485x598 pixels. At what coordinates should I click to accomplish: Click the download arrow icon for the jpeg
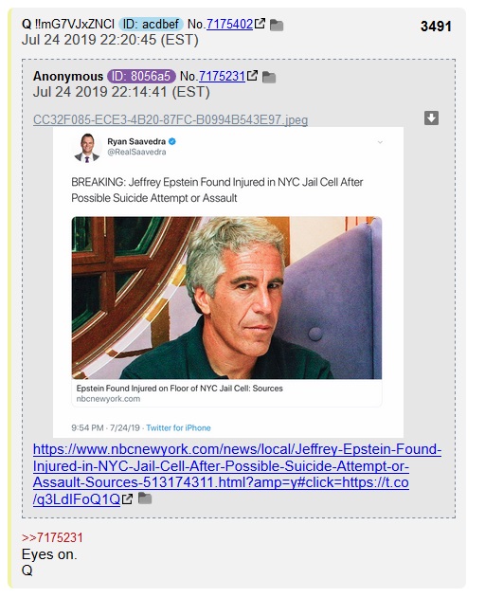coord(431,118)
